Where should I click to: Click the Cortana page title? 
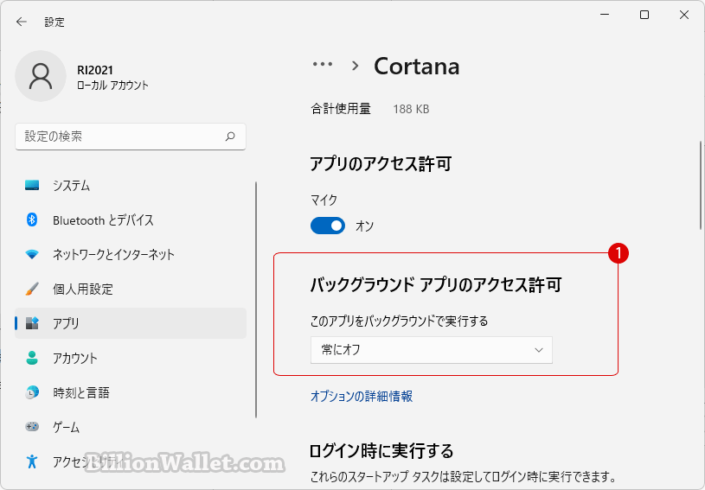[416, 67]
